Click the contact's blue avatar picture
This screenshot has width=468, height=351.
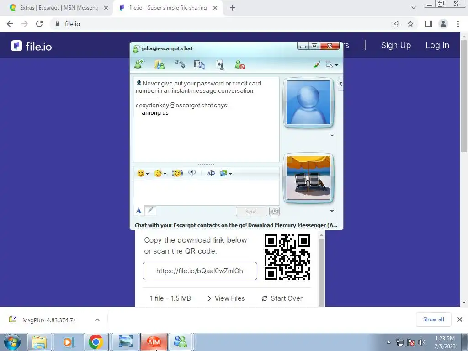(308, 102)
